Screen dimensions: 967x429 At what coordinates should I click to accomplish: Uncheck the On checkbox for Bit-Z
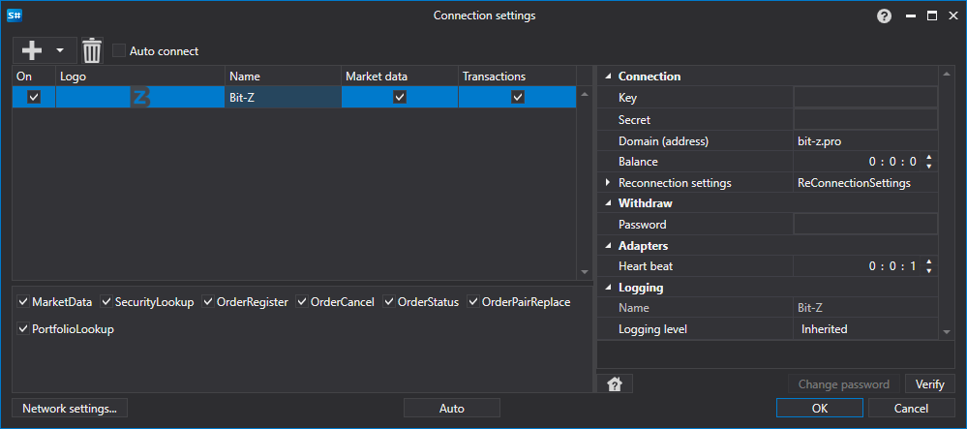[x=34, y=97]
